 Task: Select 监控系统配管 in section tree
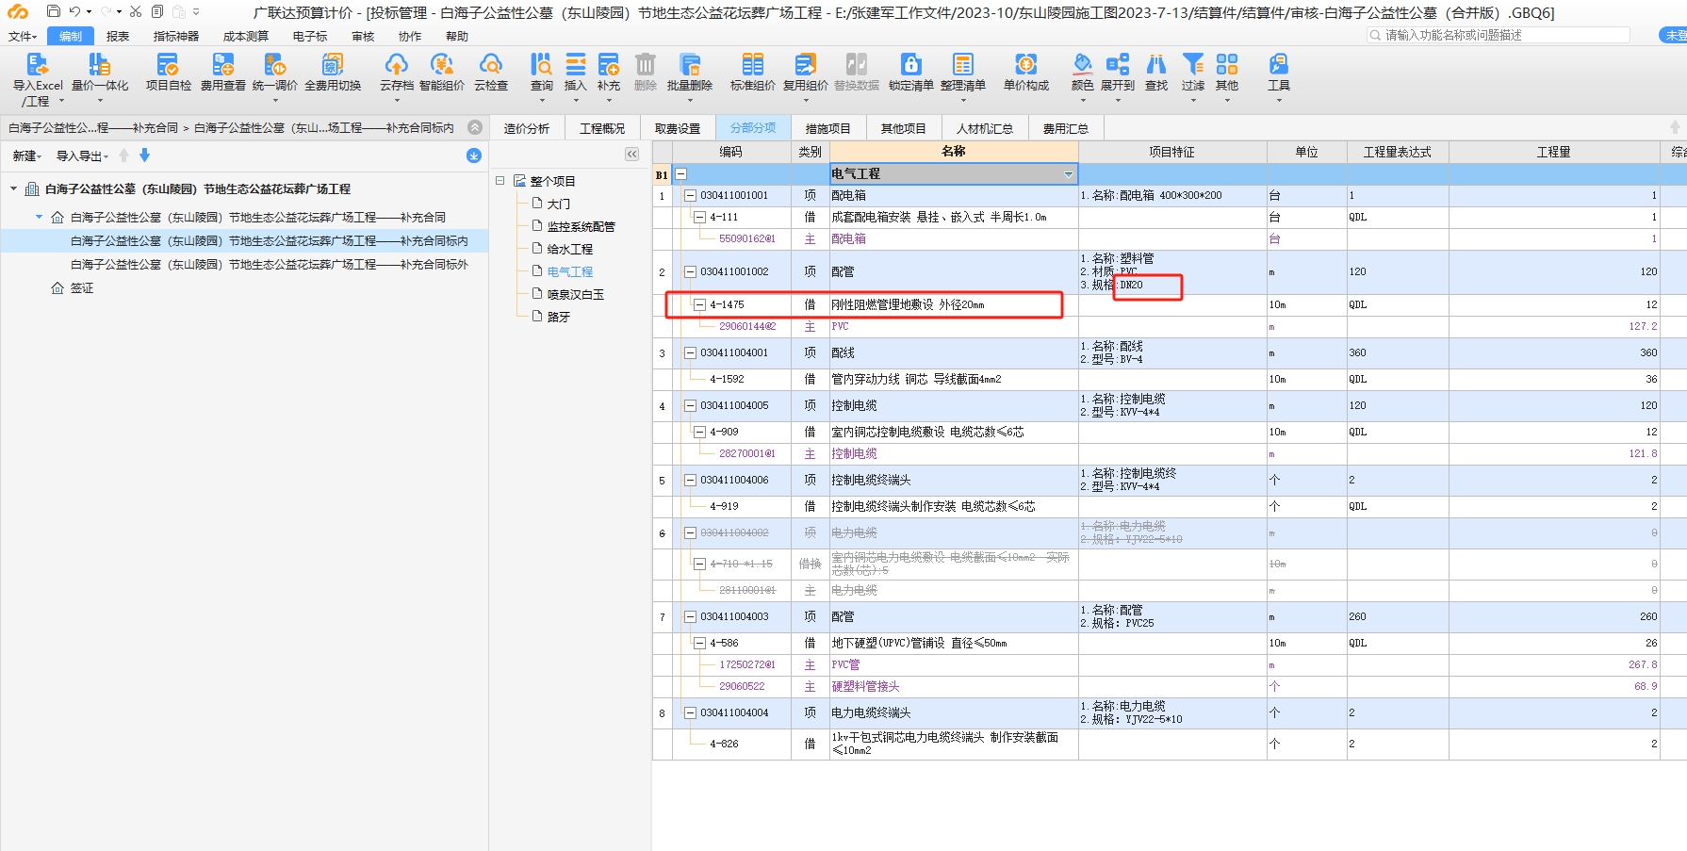coord(581,226)
